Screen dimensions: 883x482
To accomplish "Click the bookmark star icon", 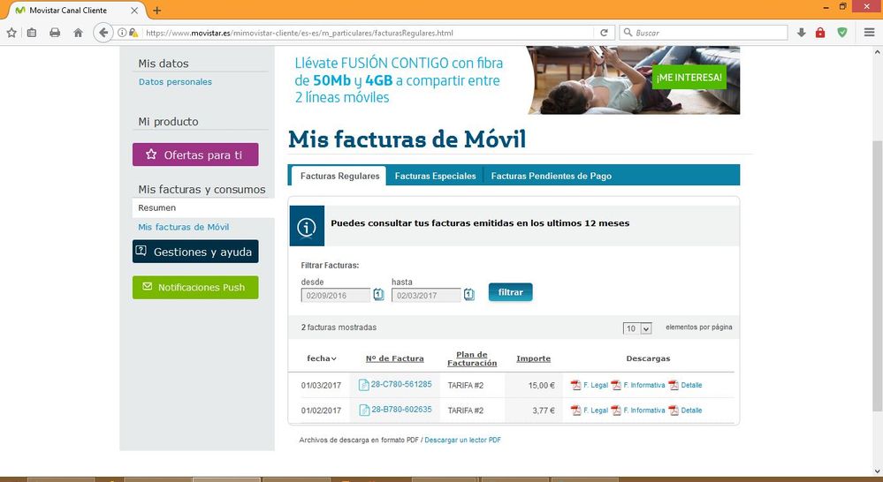I will click(11, 33).
